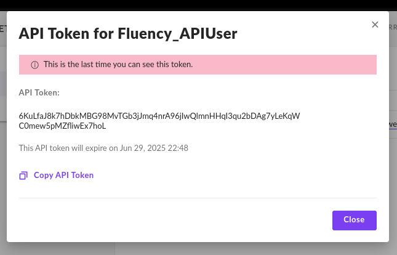Click the partially hidden underlined link at right edge
This screenshot has height=255, width=397.
tap(393, 124)
